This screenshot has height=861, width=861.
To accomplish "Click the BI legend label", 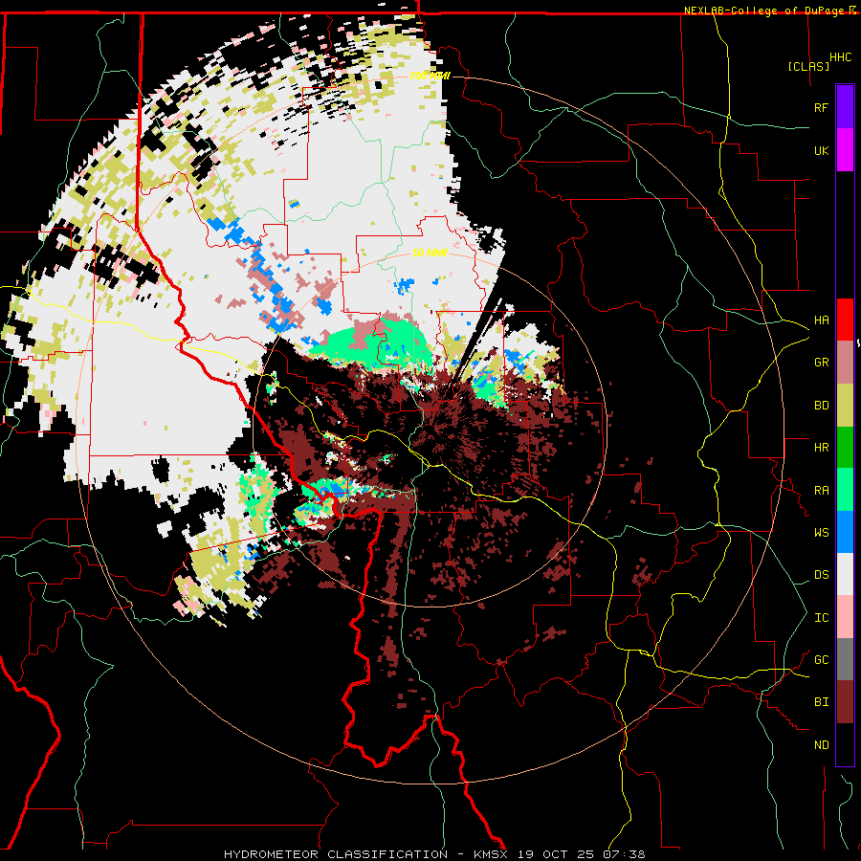I will click(822, 702).
